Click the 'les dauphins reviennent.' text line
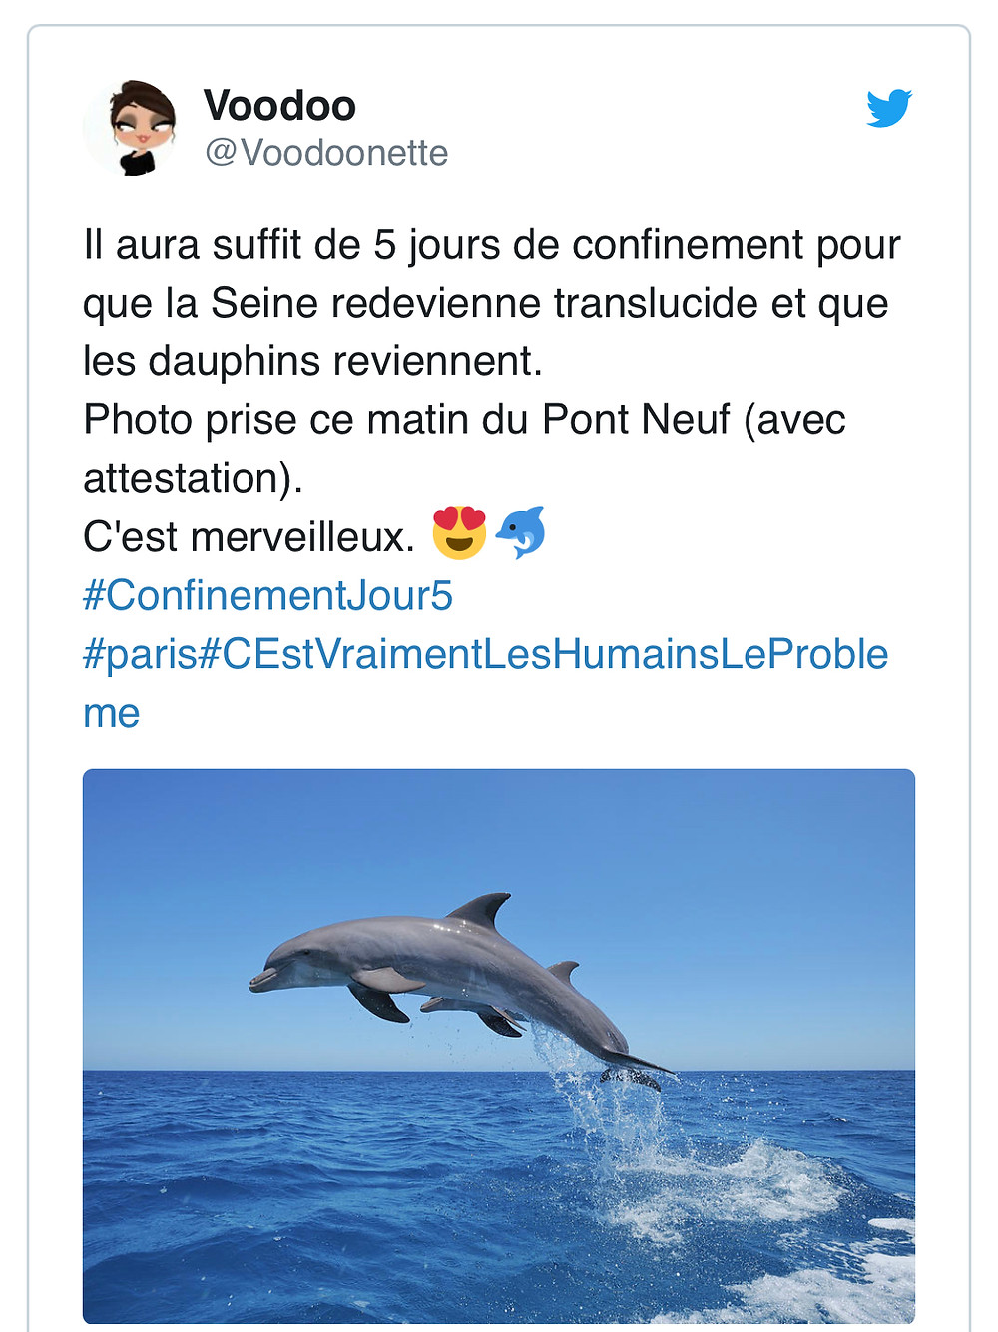This screenshot has width=998, height=1332. click(313, 361)
